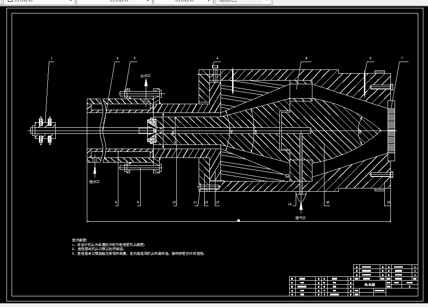
Task: Select the 技术参数 heading text
Action: coord(79,240)
